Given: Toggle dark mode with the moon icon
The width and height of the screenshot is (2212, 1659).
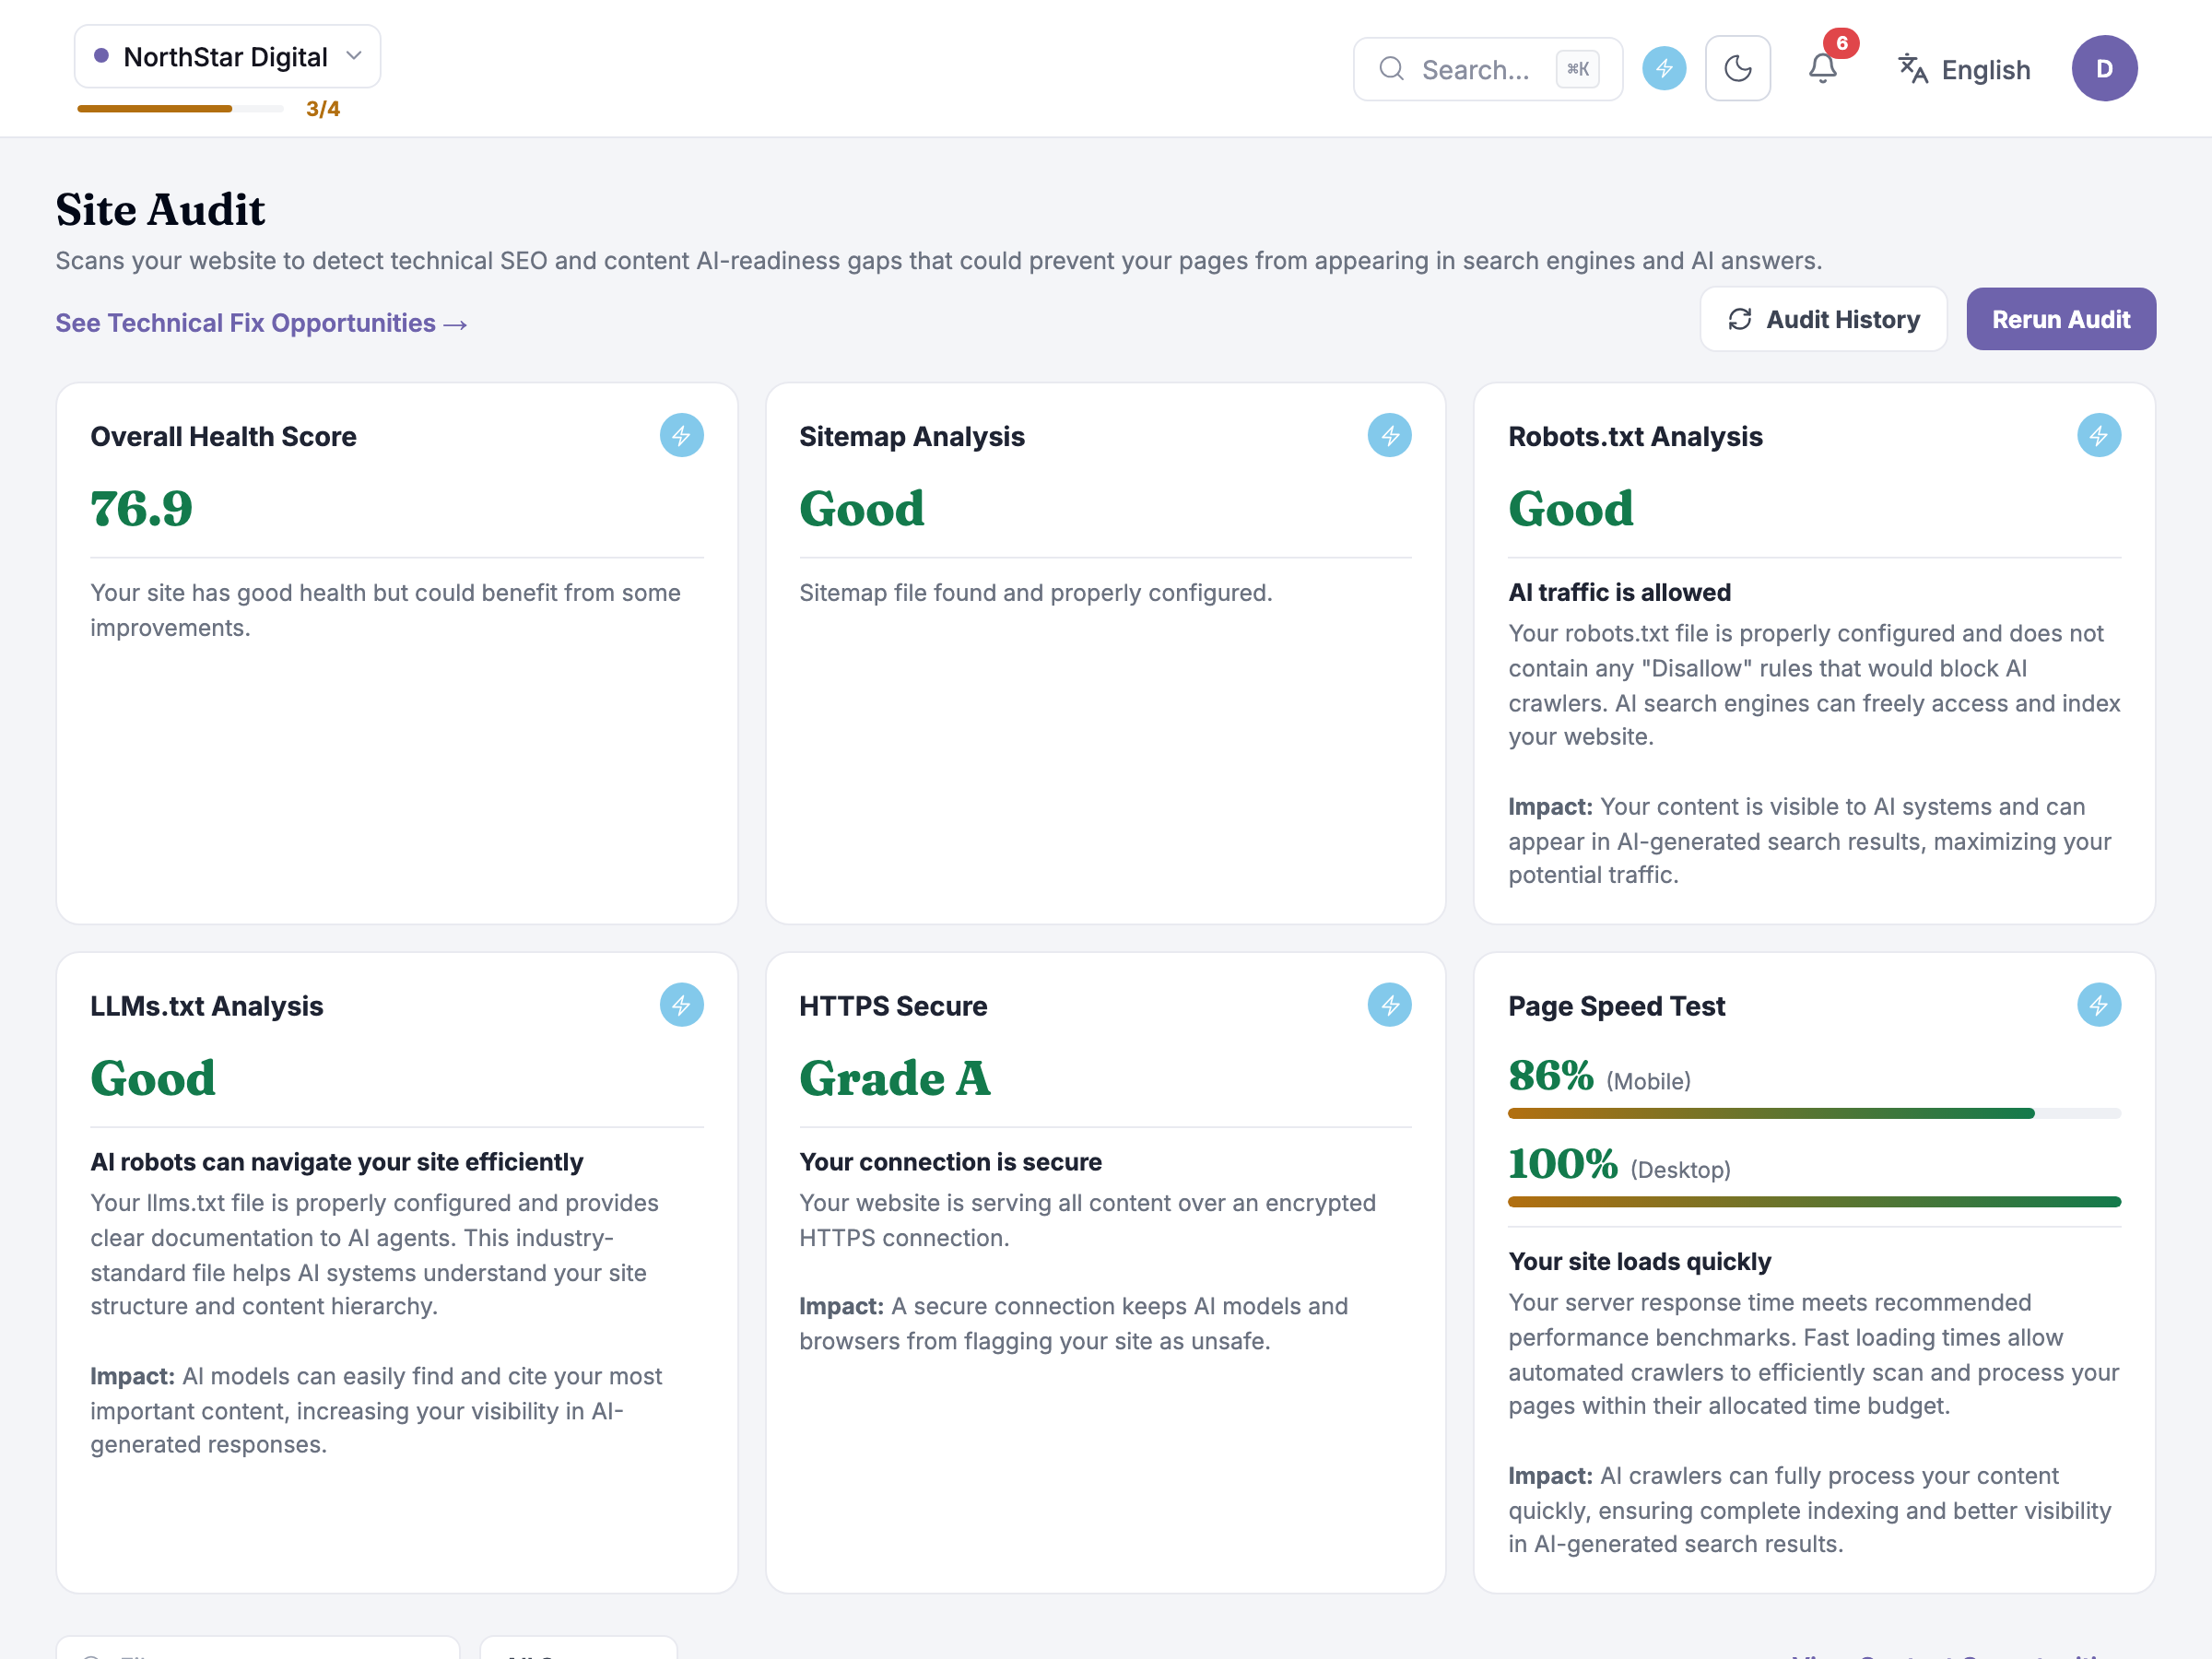Looking at the screenshot, I should pyautogui.click(x=1738, y=69).
